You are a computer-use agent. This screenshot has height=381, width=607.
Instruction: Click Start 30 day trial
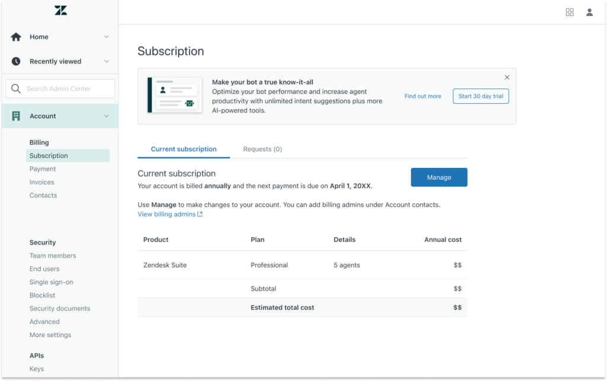point(480,96)
